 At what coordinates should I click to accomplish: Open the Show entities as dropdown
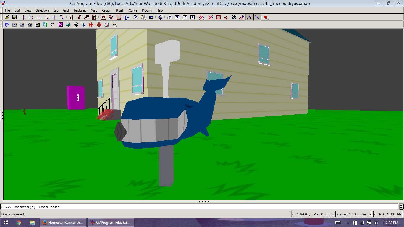[x=266, y=17]
